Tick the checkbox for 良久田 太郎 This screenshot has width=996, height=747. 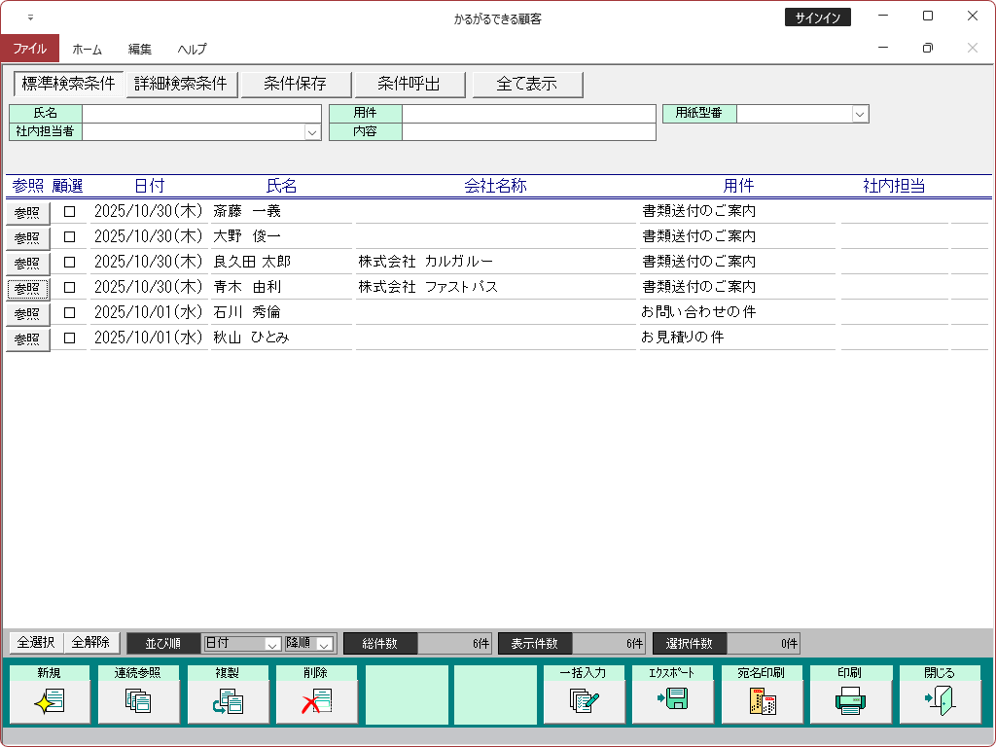[x=69, y=262]
